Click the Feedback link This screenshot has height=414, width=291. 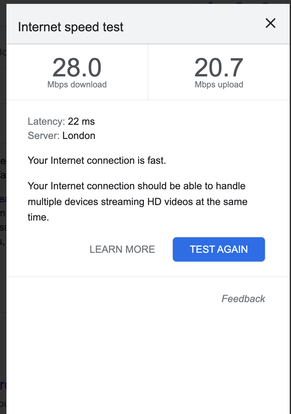click(243, 299)
